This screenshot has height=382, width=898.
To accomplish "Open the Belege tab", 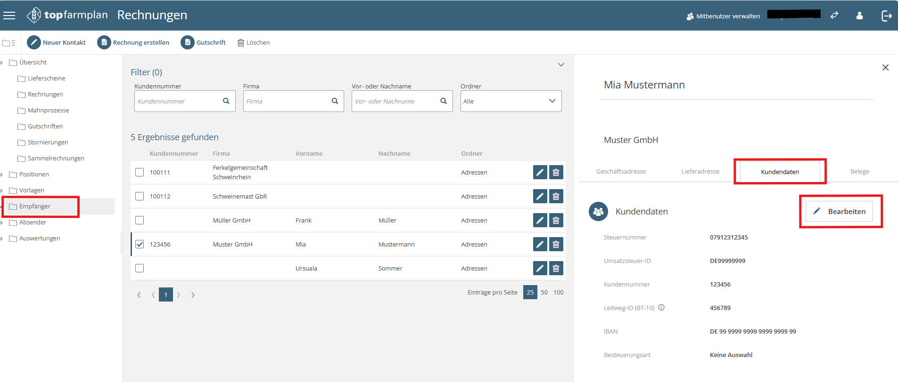I will click(859, 172).
